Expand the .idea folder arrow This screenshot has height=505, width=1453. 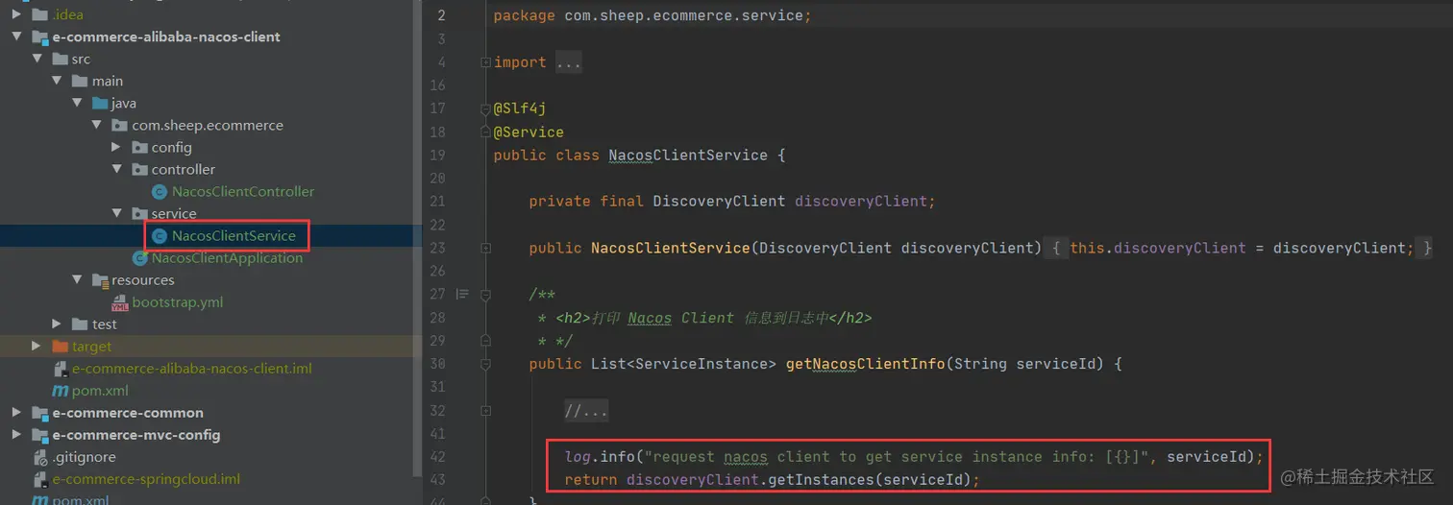click(x=16, y=14)
